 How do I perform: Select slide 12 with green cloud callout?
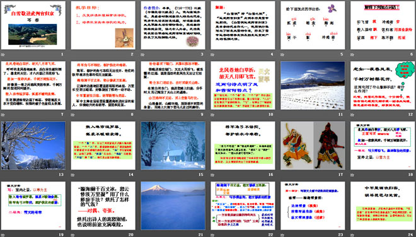tap(383, 86)
